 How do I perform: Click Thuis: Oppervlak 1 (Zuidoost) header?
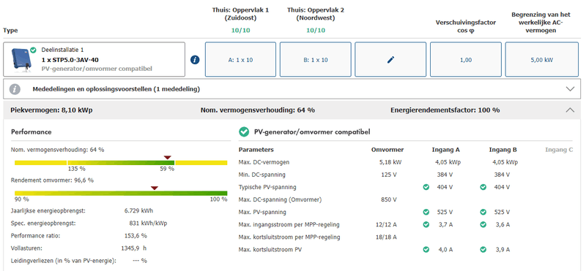(241, 14)
